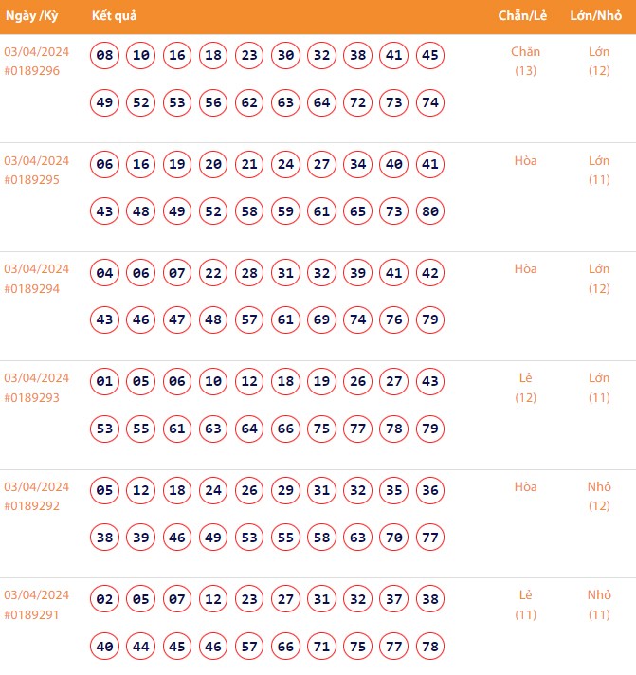Click 'Lẻ (12)' result for draw #0189293
Screen dimensions: 636x675
(526, 387)
